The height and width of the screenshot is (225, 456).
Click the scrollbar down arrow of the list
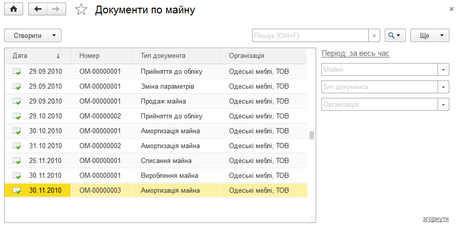(x=312, y=217)
